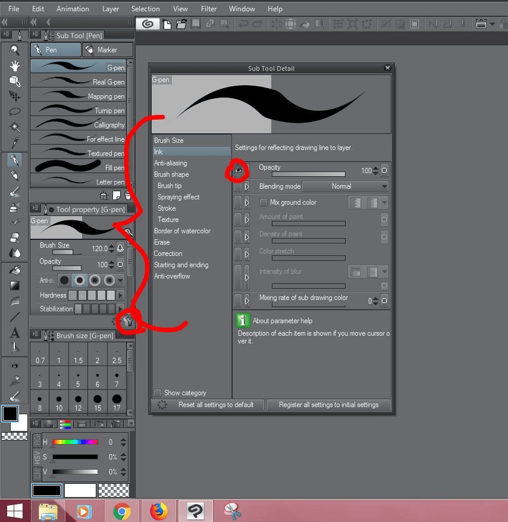
Task: Open a file from toolbar
Action: (181, 24)
